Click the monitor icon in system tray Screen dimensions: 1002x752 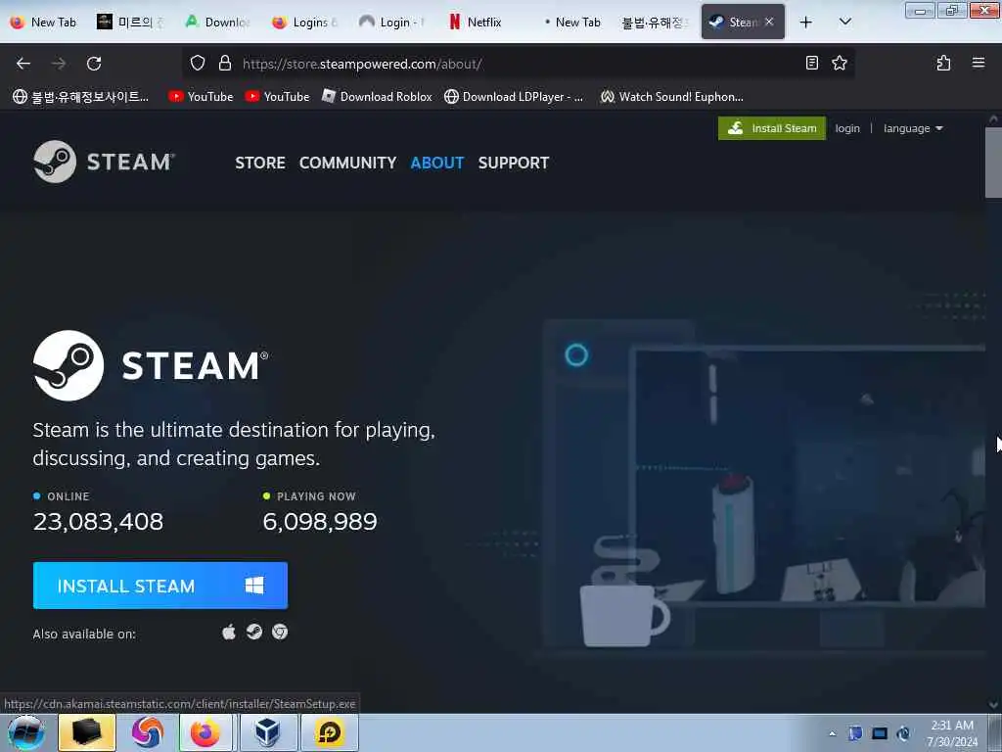point(880,733)
